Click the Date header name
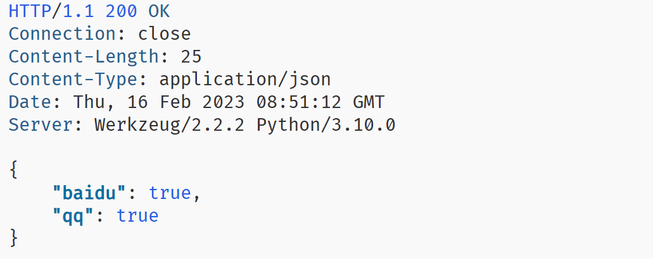653x259 pixels. click(x=30, y=102)
